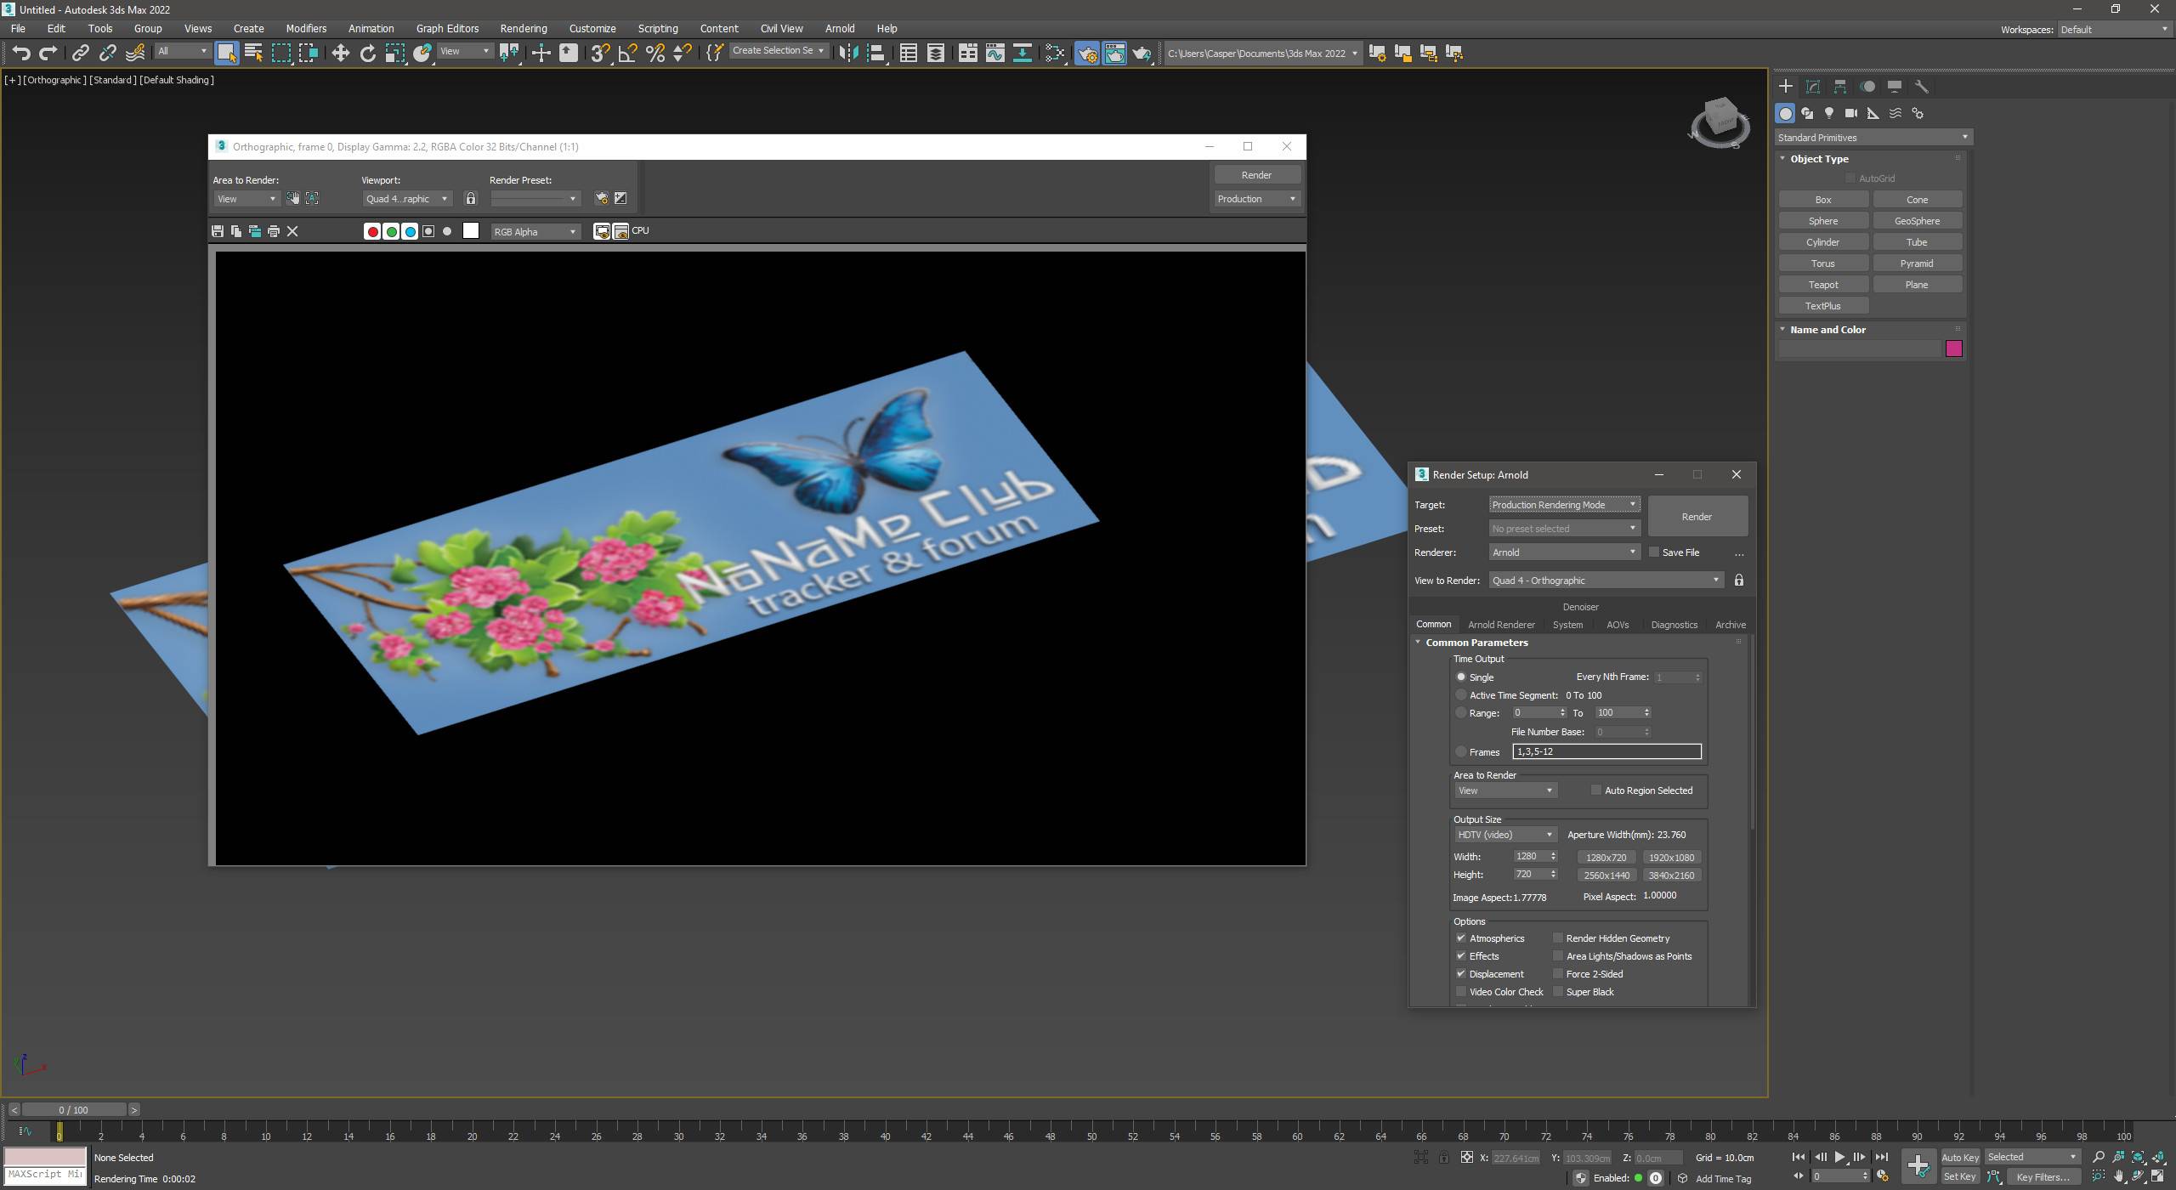
Task: Open the Renderer dropdown showing Arnold
Action: 1564,552
